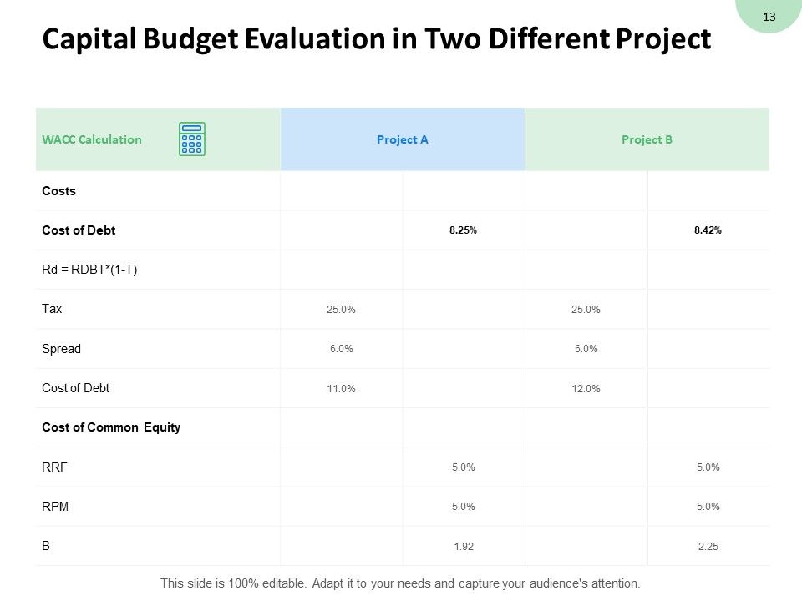The height and width of the screenshot is (601, 802).
Task: Select the 'Tax' row label
Action: [x=52, y=309]
